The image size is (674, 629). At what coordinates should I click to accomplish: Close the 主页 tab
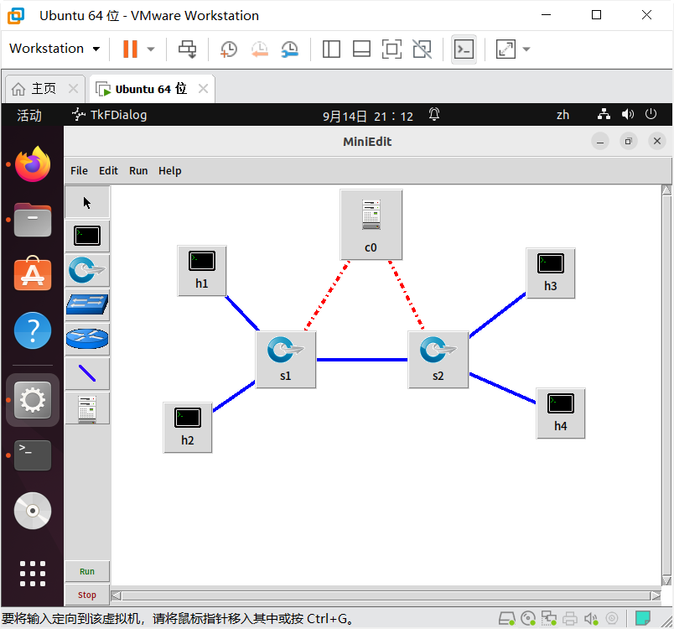pyautogui.click(x=74, y=89)
